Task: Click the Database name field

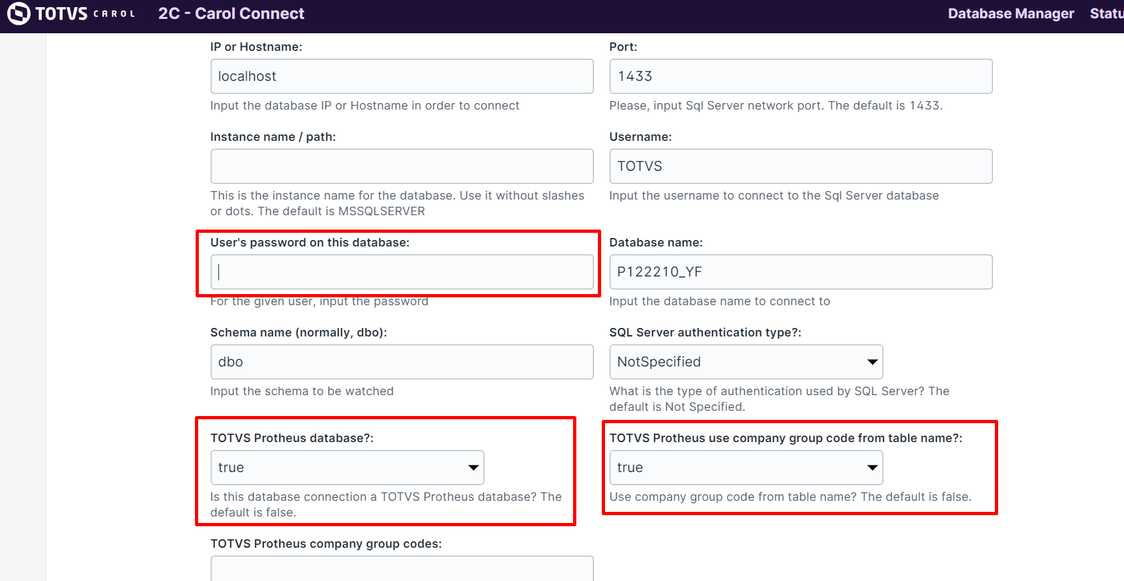Action: 801,272
